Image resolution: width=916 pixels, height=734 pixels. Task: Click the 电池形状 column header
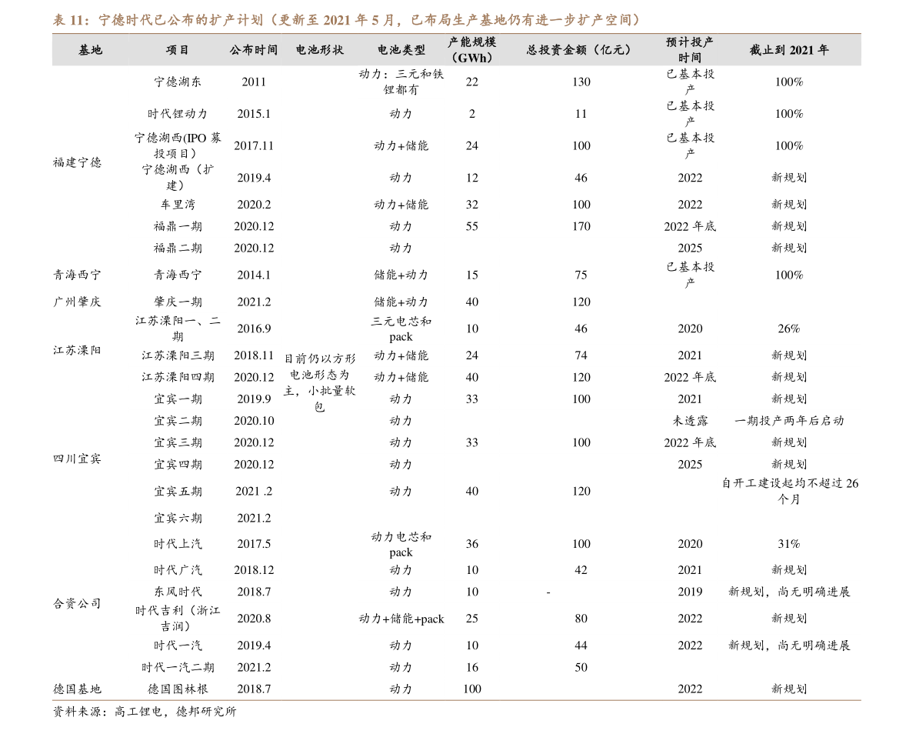[319, 50]
